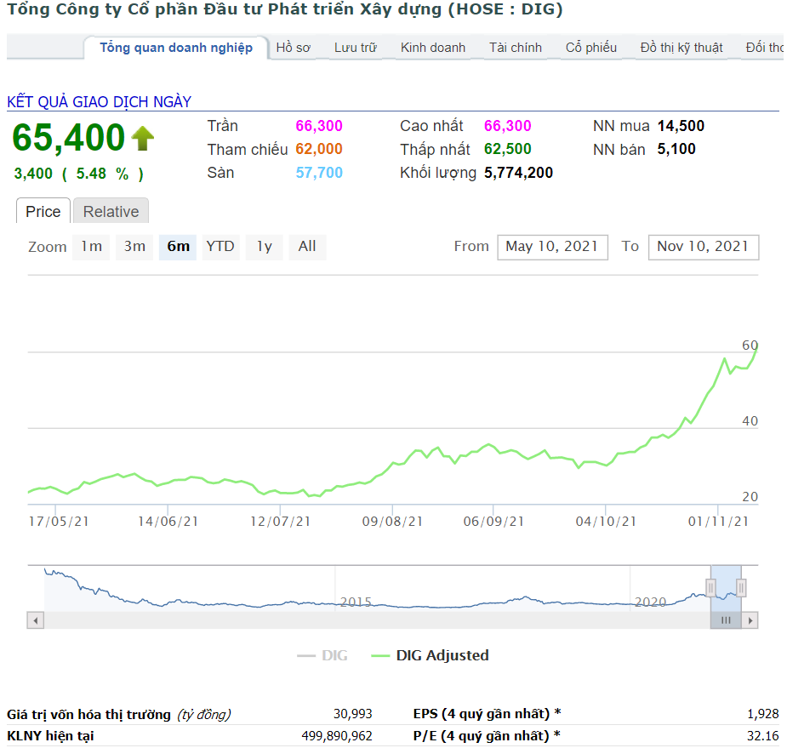Open the Tài chính tab
Image resolution: width=787 pixels, height=748 pixels.
click(x=516, y=48)
